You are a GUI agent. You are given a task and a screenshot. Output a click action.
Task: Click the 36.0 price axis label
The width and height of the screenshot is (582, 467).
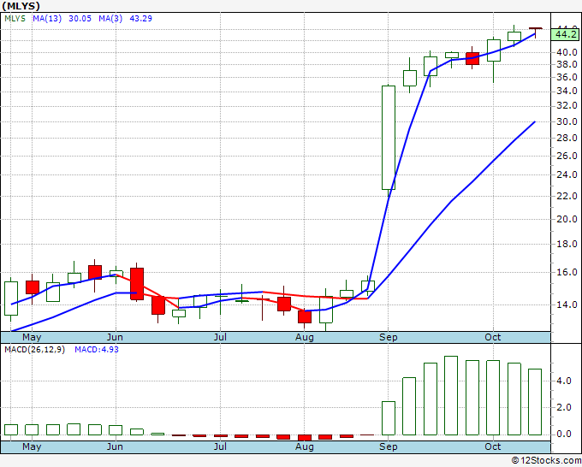[x=567, y=77]
